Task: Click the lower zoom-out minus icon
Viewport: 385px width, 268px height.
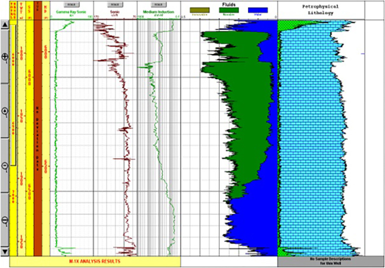Action: pyautogui.click(x=5, y=220)
